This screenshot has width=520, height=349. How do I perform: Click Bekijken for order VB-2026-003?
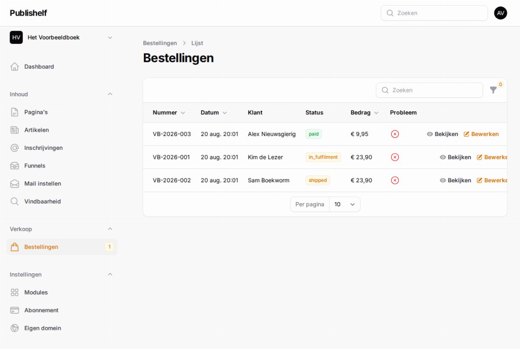tap(442, 134)
